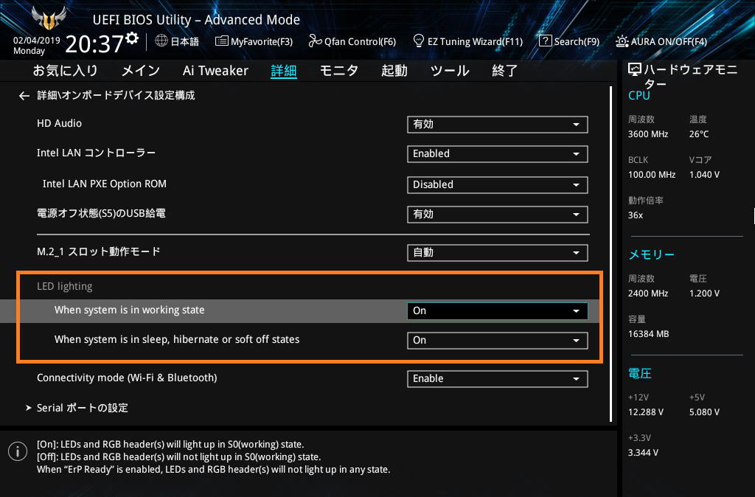Click the 02/04/2019 date text

pyautogui.click(x=37, y=41)
